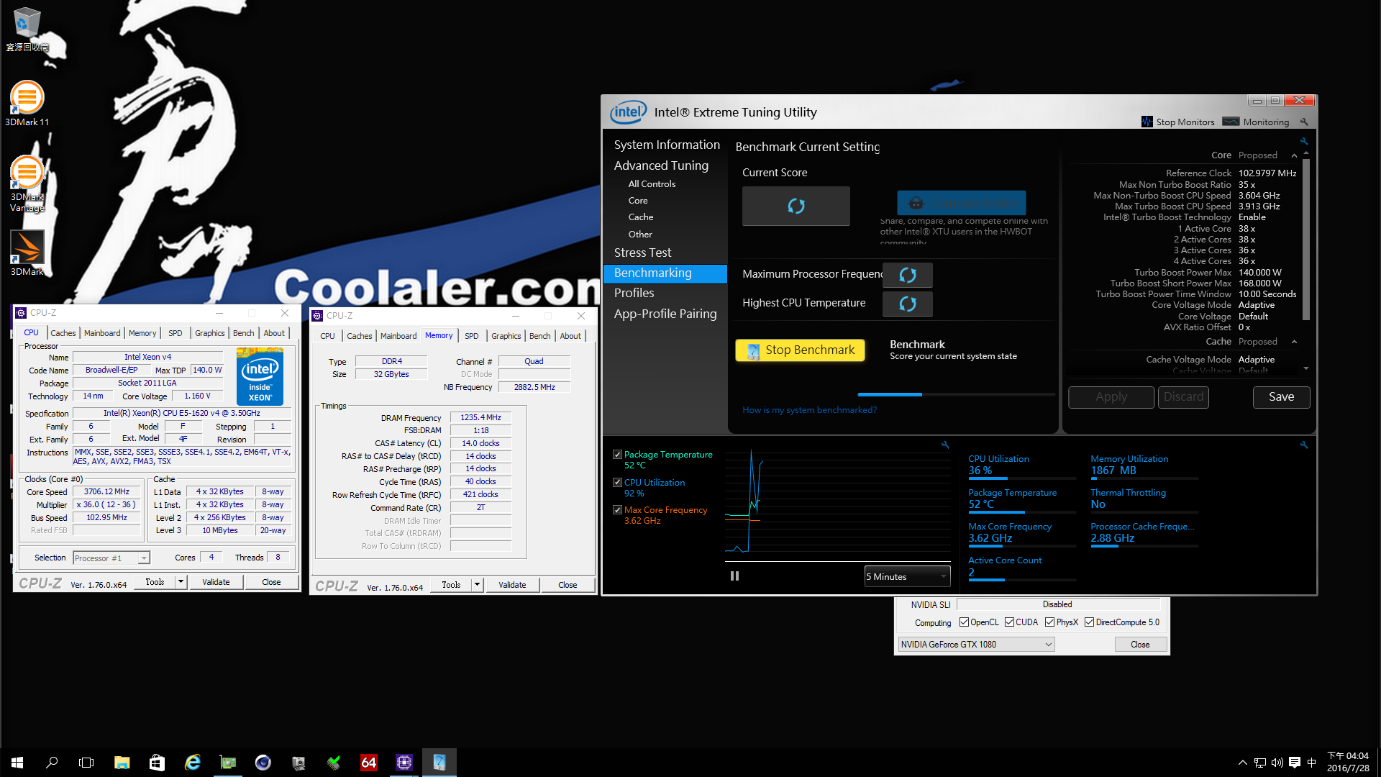Open System Information in XTU sidebar
The height and width of the screenshot is (777, 1381).
pyautogui.click(x=667, y=145)
